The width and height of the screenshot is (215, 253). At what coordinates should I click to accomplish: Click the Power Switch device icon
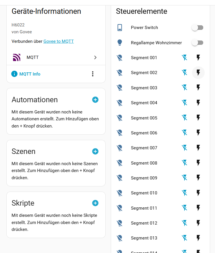pyautogui.click(x=120, y=28)
